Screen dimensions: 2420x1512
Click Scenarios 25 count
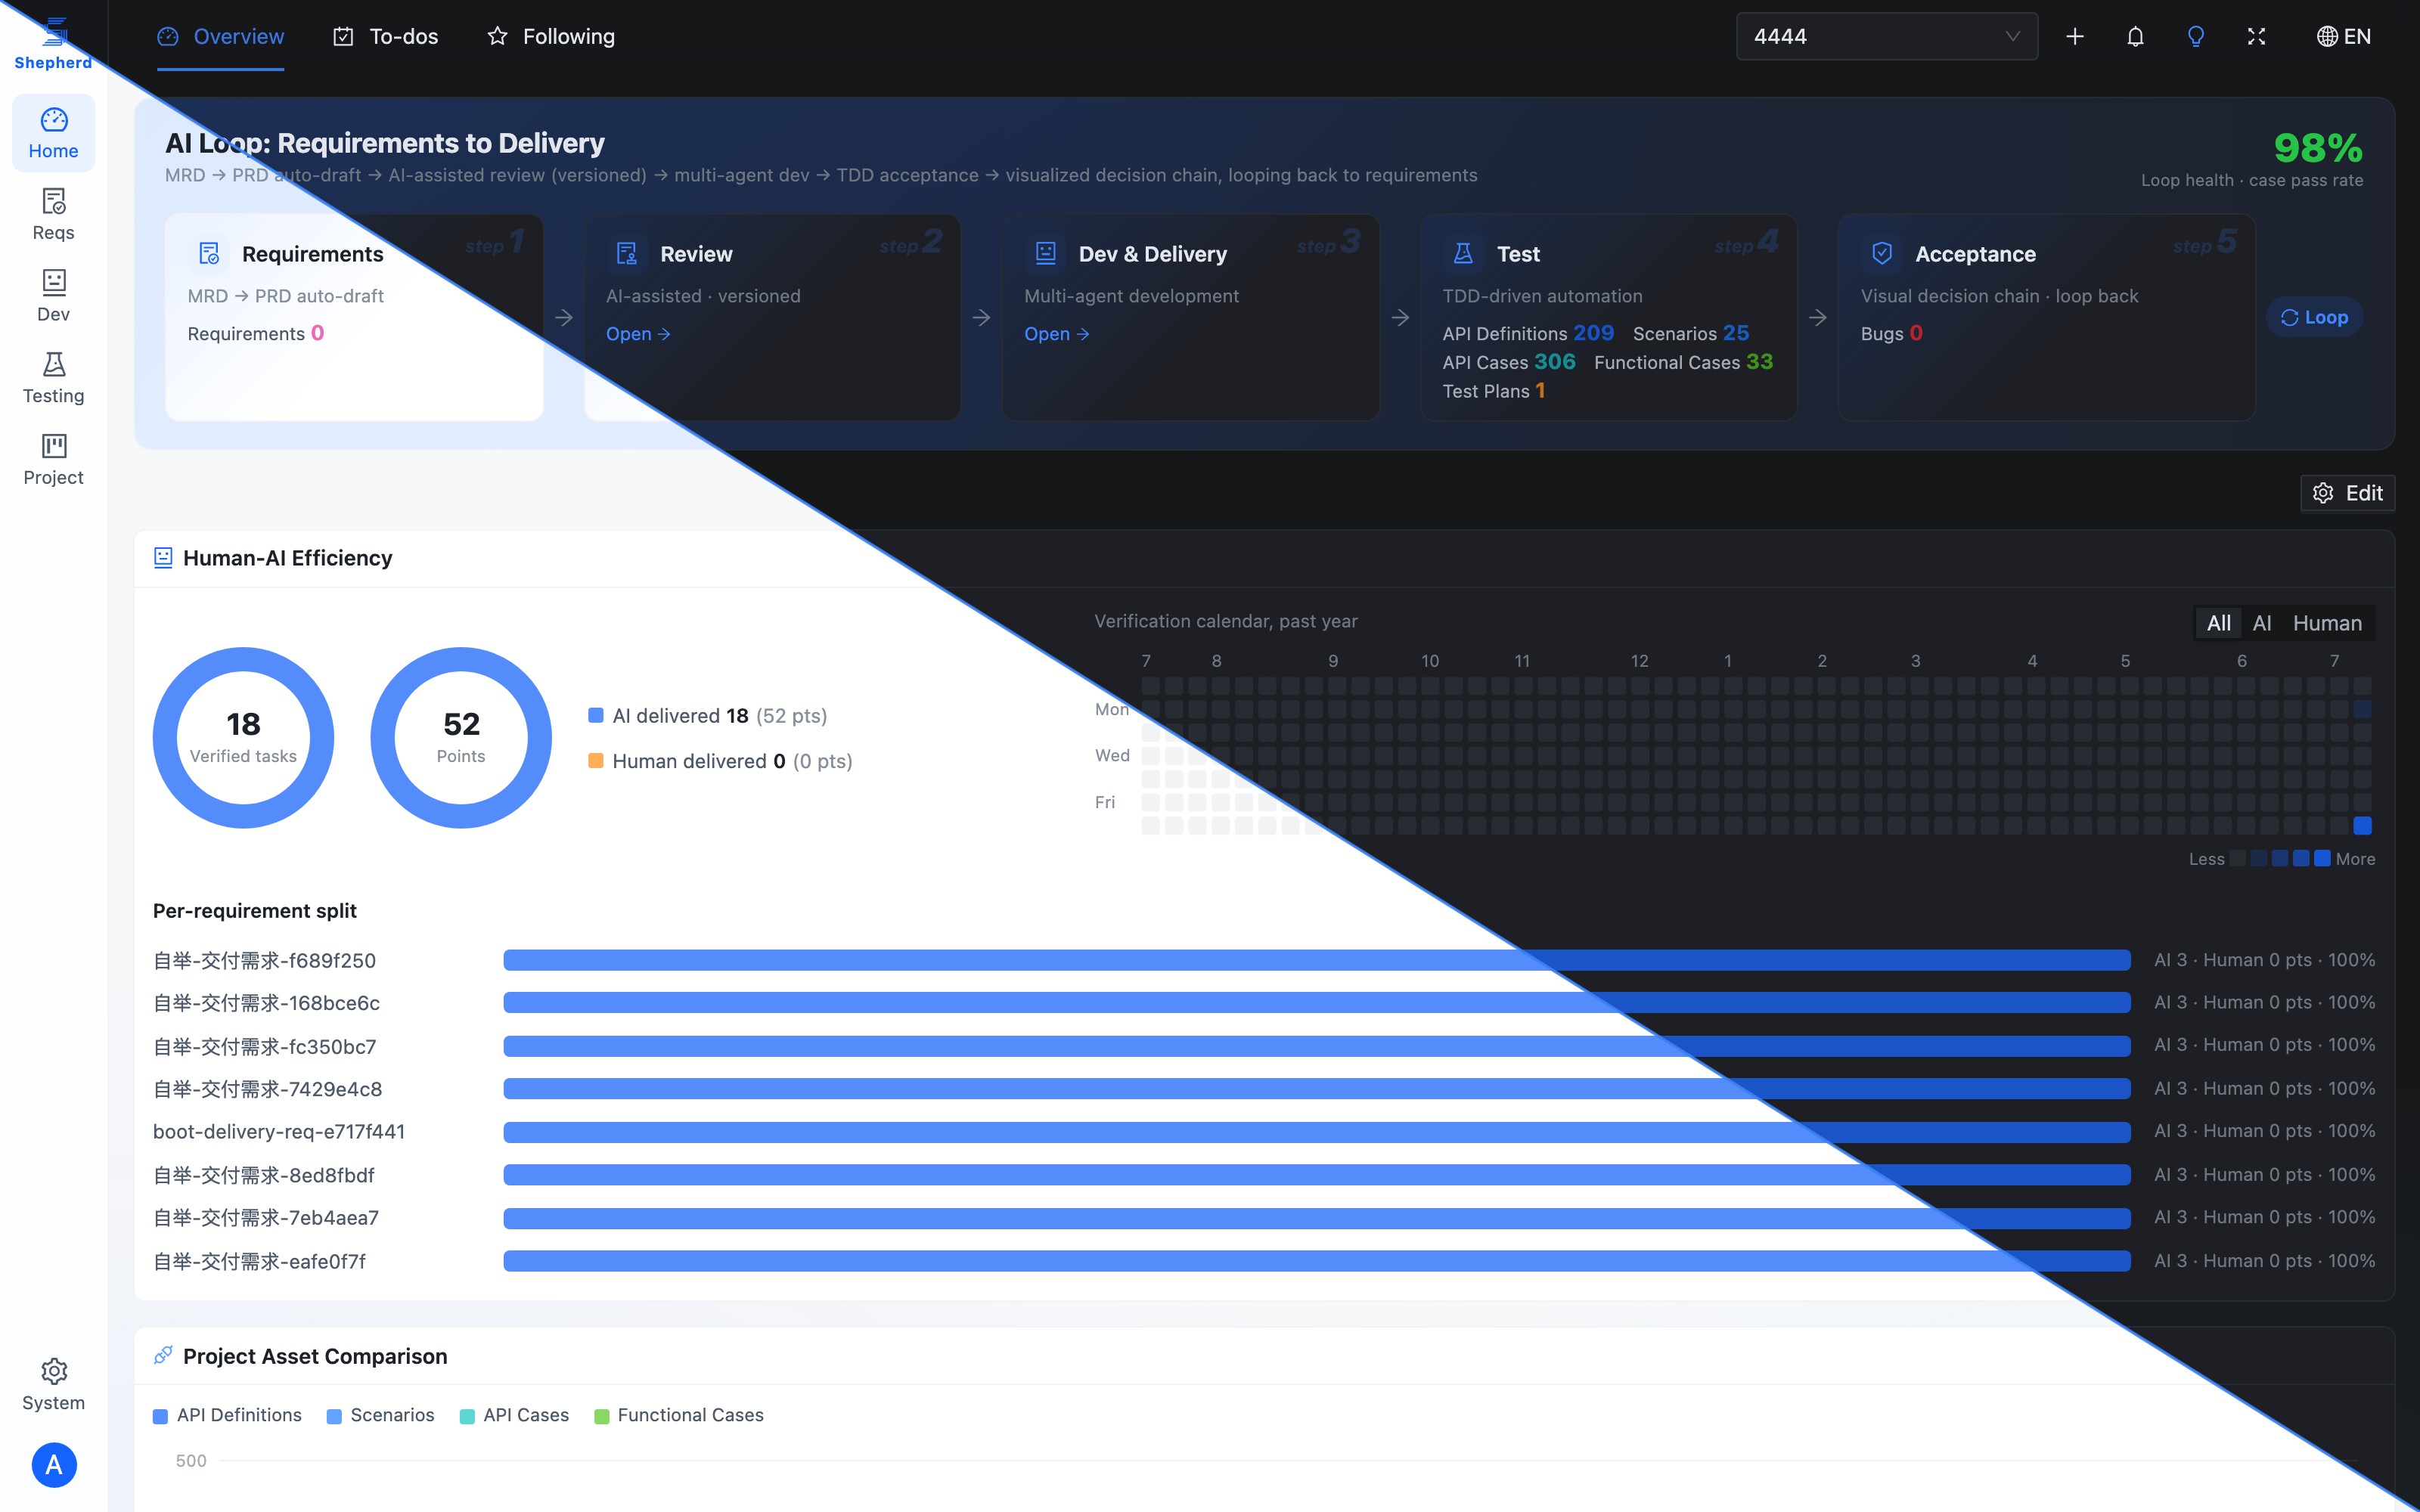click(1691, 333)
